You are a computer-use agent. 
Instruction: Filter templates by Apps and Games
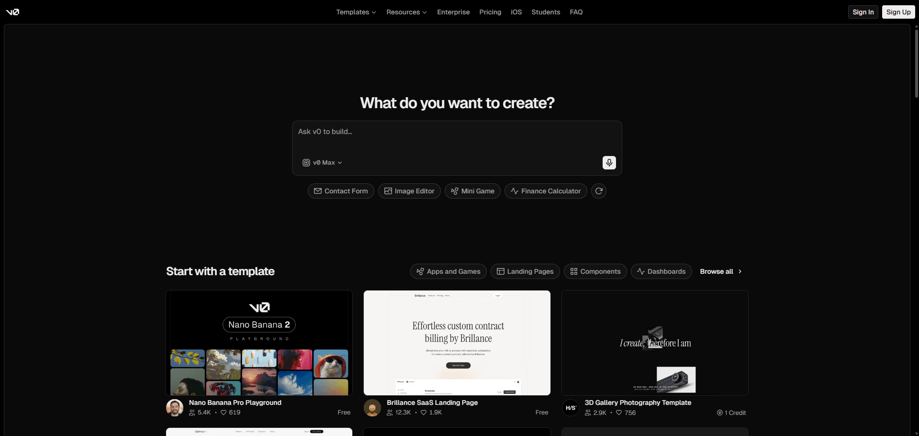tap(448, 271)
